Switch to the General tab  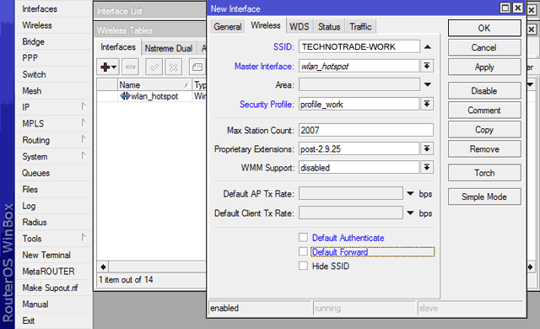(x=227, y=26)
